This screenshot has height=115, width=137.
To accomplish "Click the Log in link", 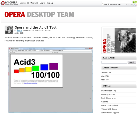I will coord(42,3).
